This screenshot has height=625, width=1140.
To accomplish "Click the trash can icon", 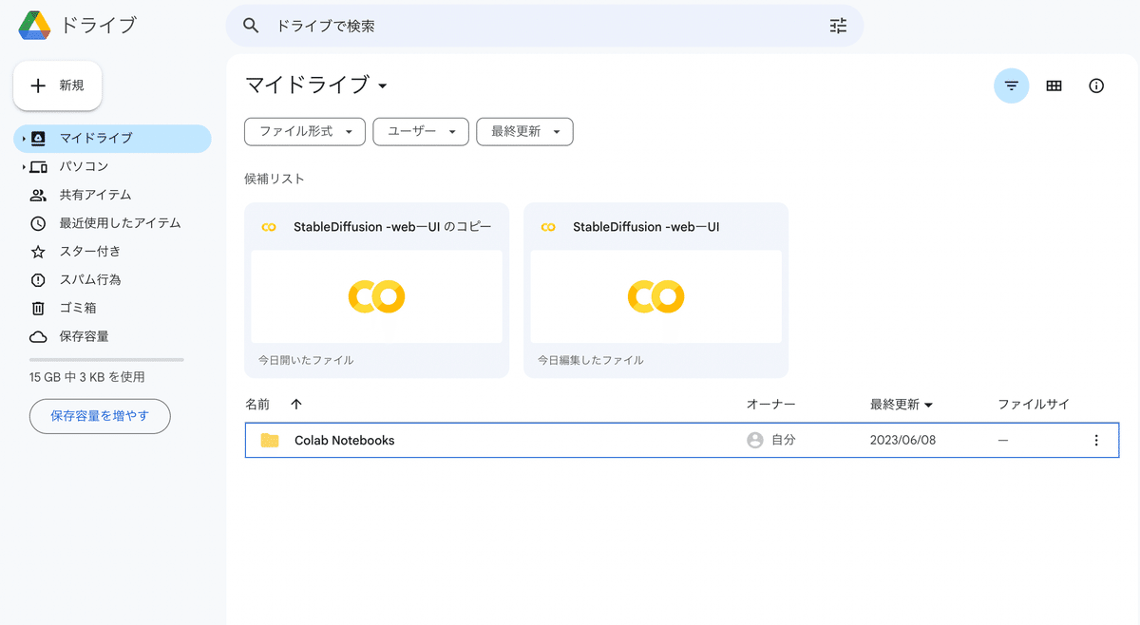I will point(38,308).
